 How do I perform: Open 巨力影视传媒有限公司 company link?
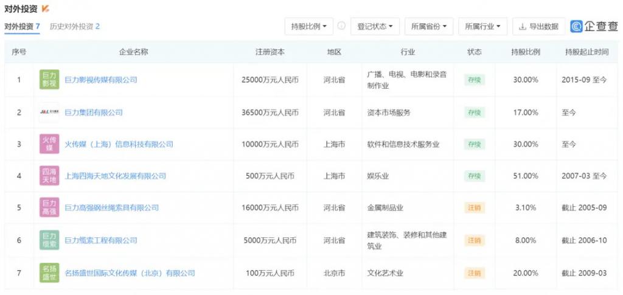[x=101, y=80]
